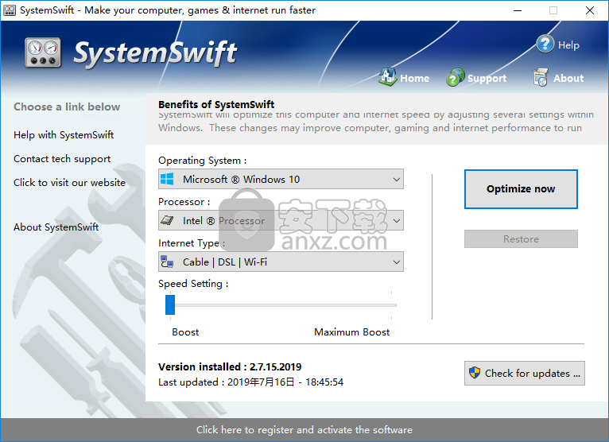The height and width of the screenshot is (442, 609).
Task: Click the Restore button
Action: [x=521, y=238]
